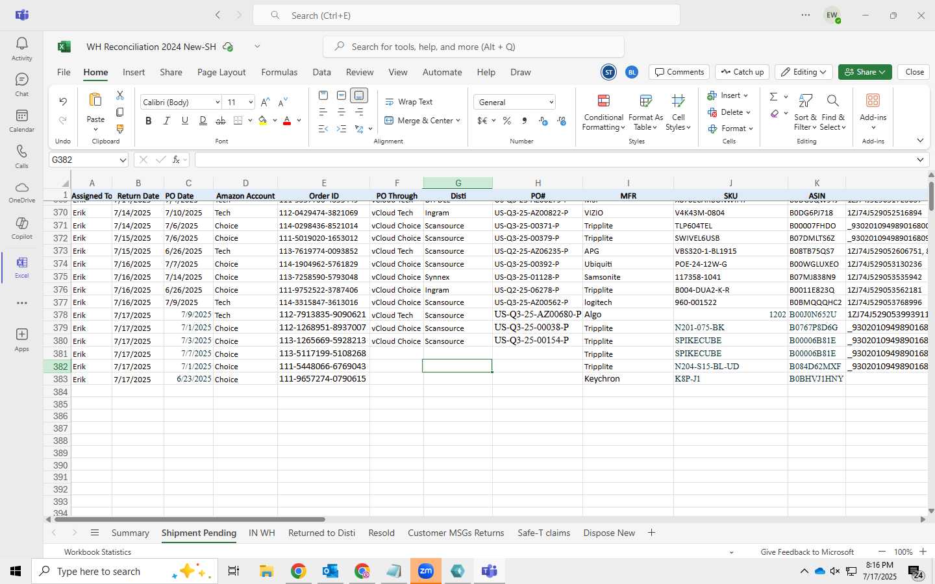
Task: Collapse the ribbon with the chevron
Action: click(920, 141)
